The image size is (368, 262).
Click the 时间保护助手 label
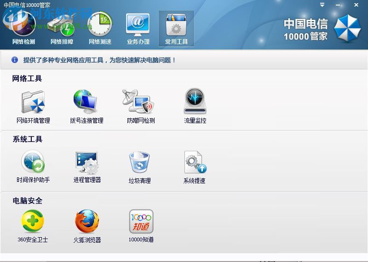click(x=33, y=180)
